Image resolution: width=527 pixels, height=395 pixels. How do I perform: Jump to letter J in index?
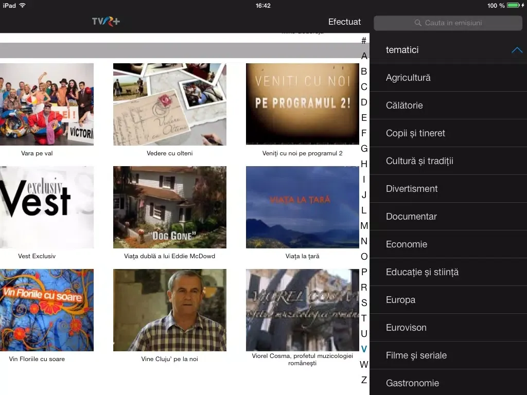(364, 195)
